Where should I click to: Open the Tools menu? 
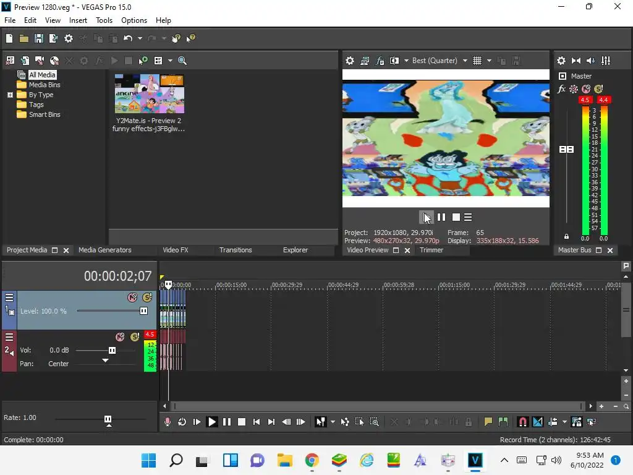tap(104, 20)
